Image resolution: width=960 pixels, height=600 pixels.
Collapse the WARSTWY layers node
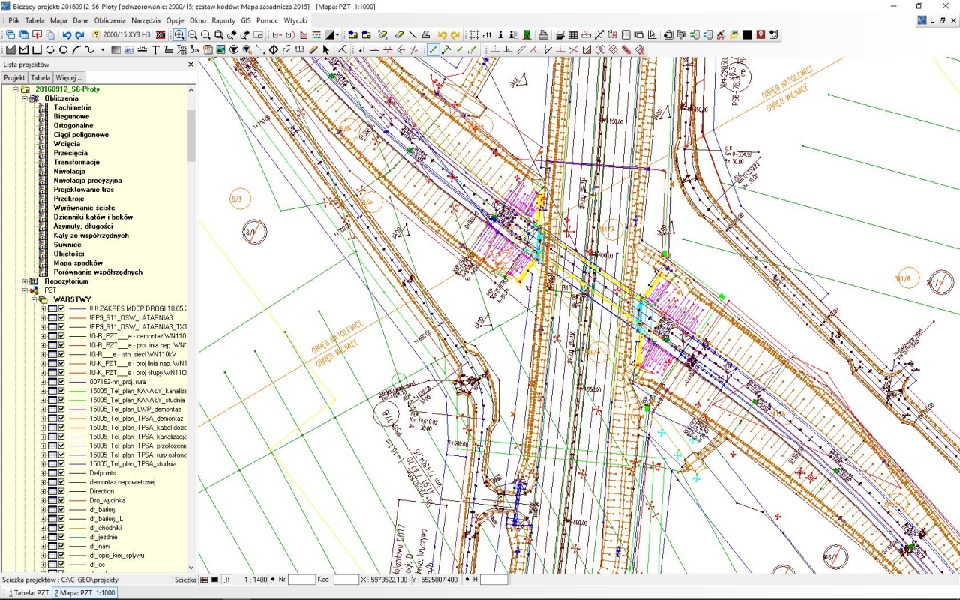coord(34,299)
